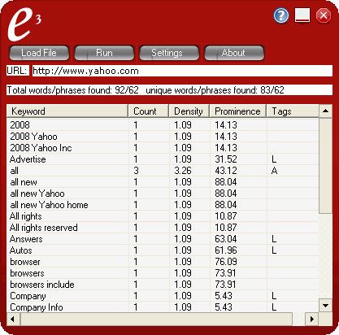Click the total words/phrases found status text
Image resolution: width=339 pixels, height=335 pixels.
click(72, 90)
